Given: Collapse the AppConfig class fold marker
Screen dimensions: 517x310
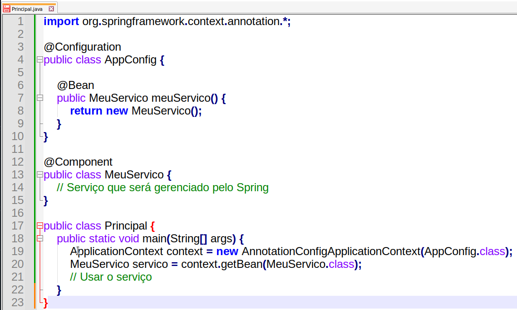Looking at the screenshot, I should [40, 60].
